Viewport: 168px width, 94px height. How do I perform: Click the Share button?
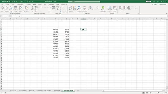154,4
